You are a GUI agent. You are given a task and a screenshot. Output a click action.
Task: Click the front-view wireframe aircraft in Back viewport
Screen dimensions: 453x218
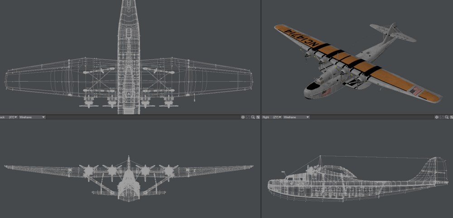pyautogui.click(x=129, y=179)
